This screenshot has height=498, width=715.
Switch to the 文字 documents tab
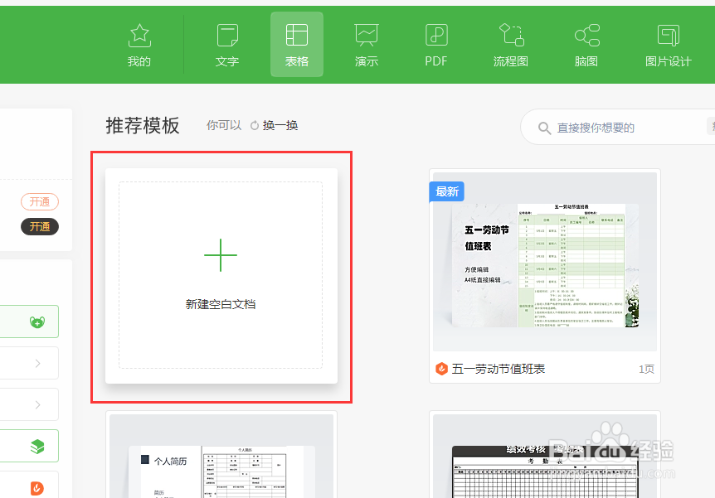pyautogui.click(x=226, y=43)
